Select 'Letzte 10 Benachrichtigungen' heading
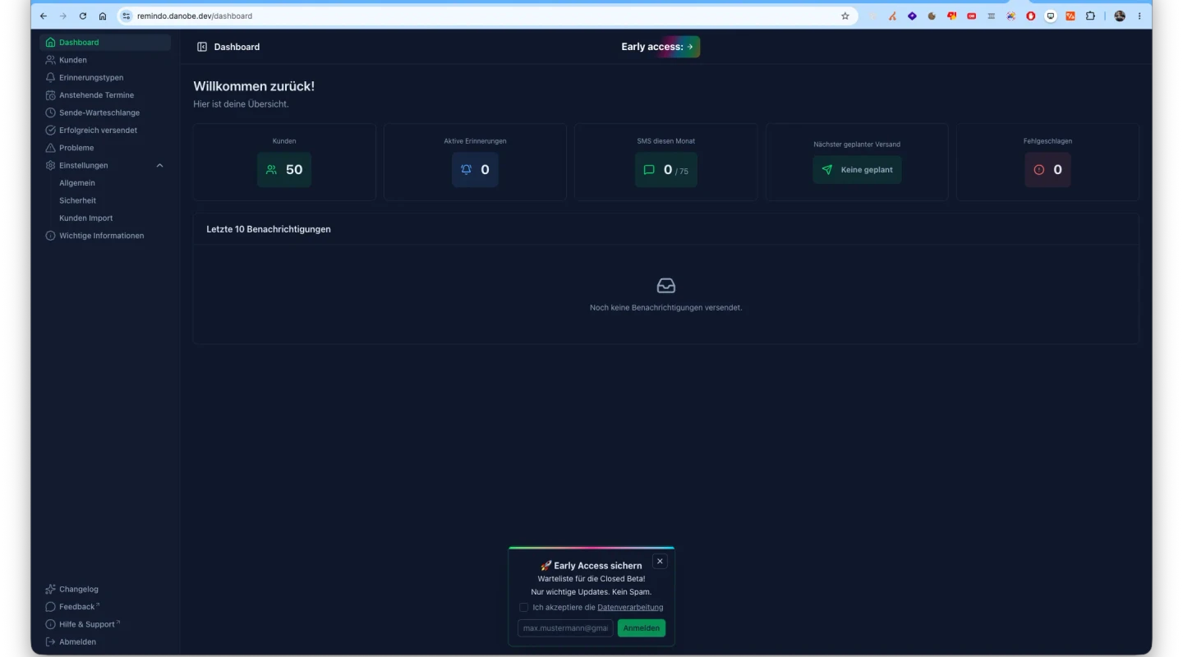1183x657 pixels. [269, 229]
